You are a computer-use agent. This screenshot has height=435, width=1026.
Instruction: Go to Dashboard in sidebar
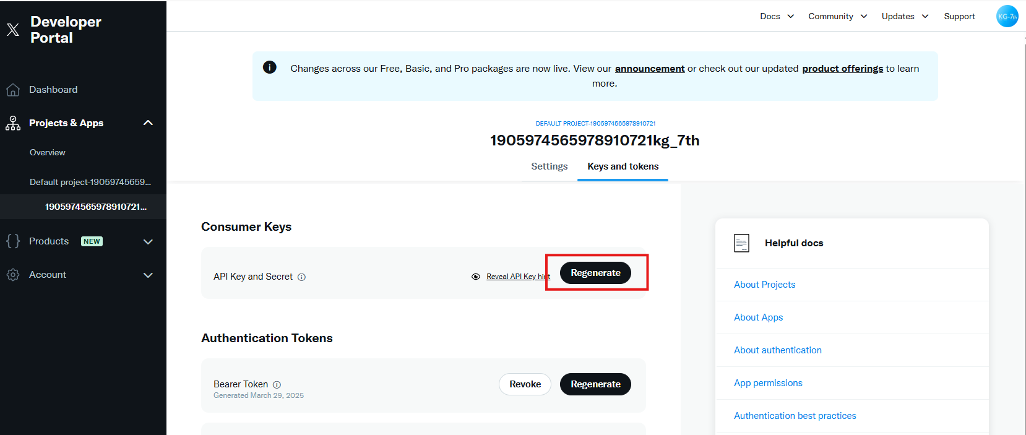tap(53, 90)
